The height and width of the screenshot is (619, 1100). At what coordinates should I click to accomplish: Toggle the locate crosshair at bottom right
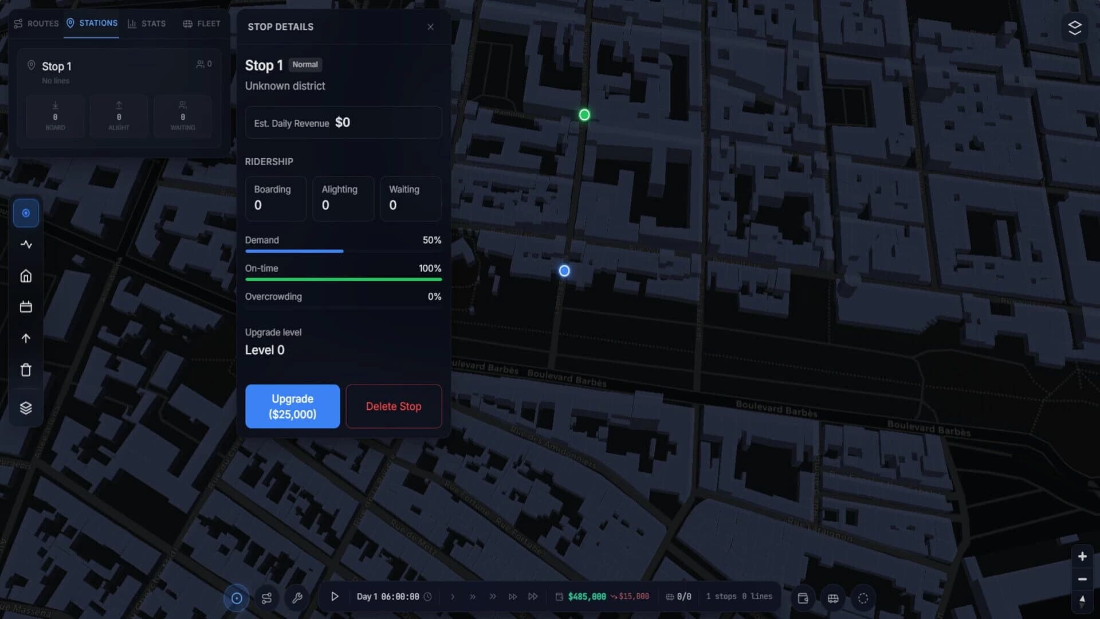point(863,598)
